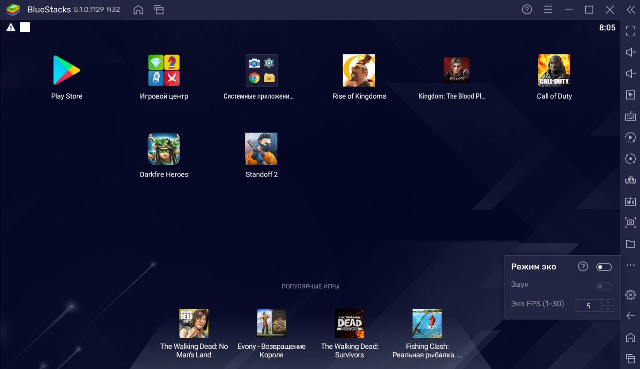Viewport: 640px width, 369px height.
Task: Open Игровой центр app
Action: pyautogui.click(x=164, y=70)
